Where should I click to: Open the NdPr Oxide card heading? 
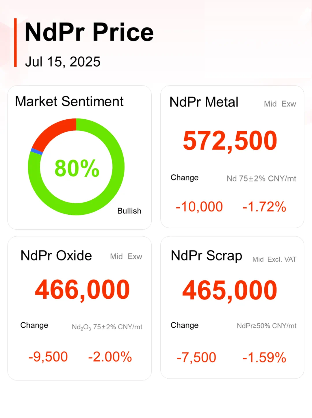56,255
